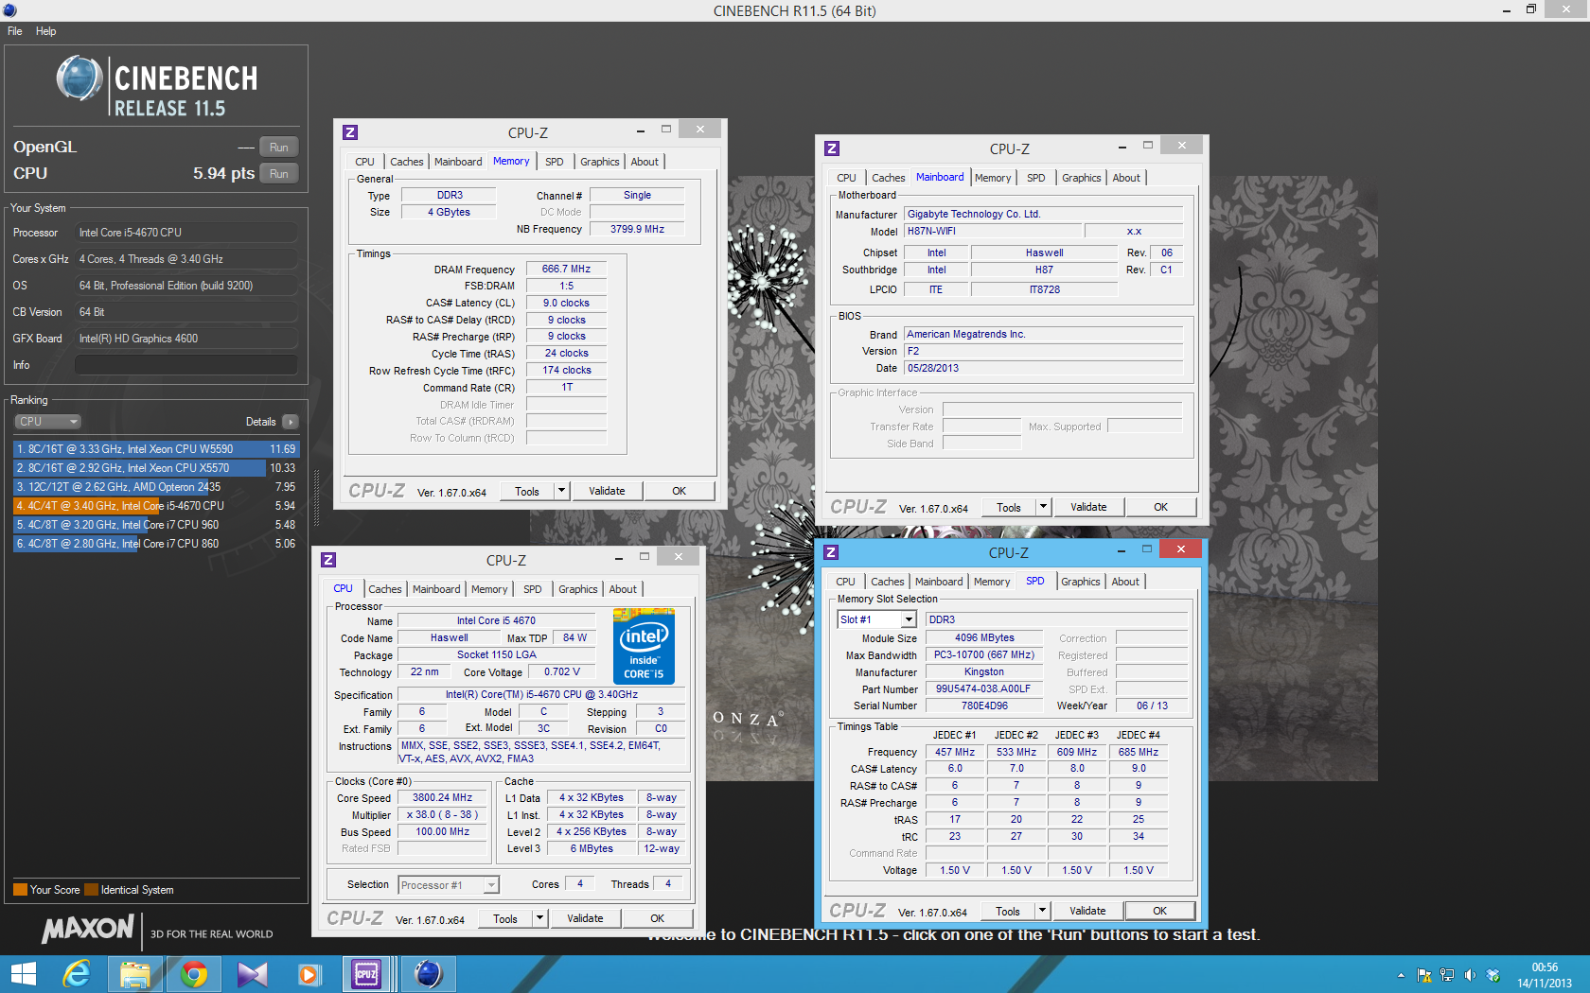Open Internet Explorer from taskbar
1590x993 pixels.
(x=76, y=974)
